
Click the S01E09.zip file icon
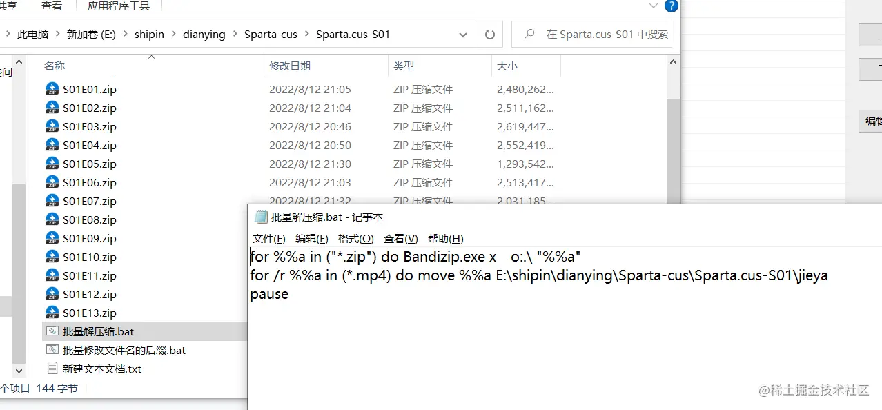[52, 238]
